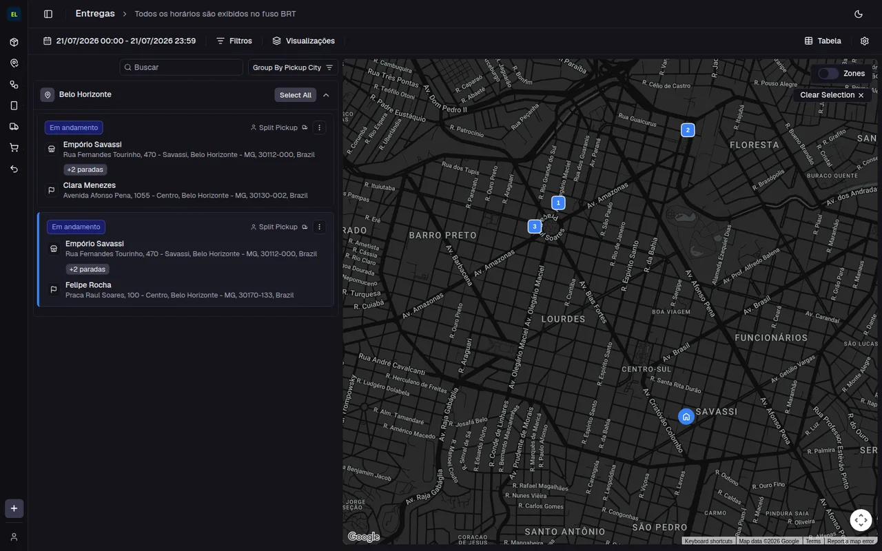
Task: Switch theme with the moon icon
Action: point(859,14)
